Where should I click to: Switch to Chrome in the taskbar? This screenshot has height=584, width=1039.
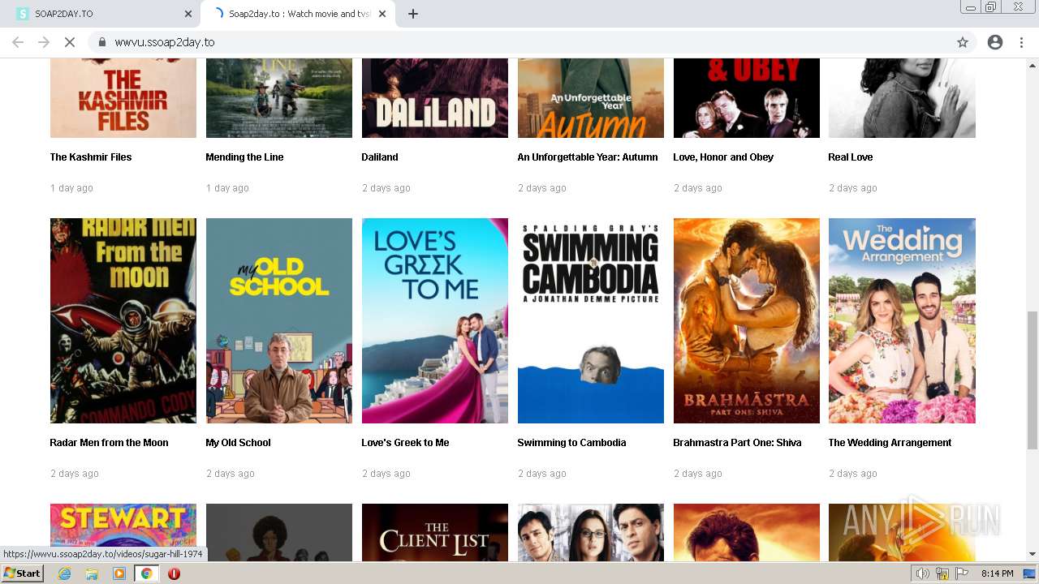[147, 573]
